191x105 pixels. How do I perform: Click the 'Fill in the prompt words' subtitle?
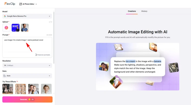point(138,37)
